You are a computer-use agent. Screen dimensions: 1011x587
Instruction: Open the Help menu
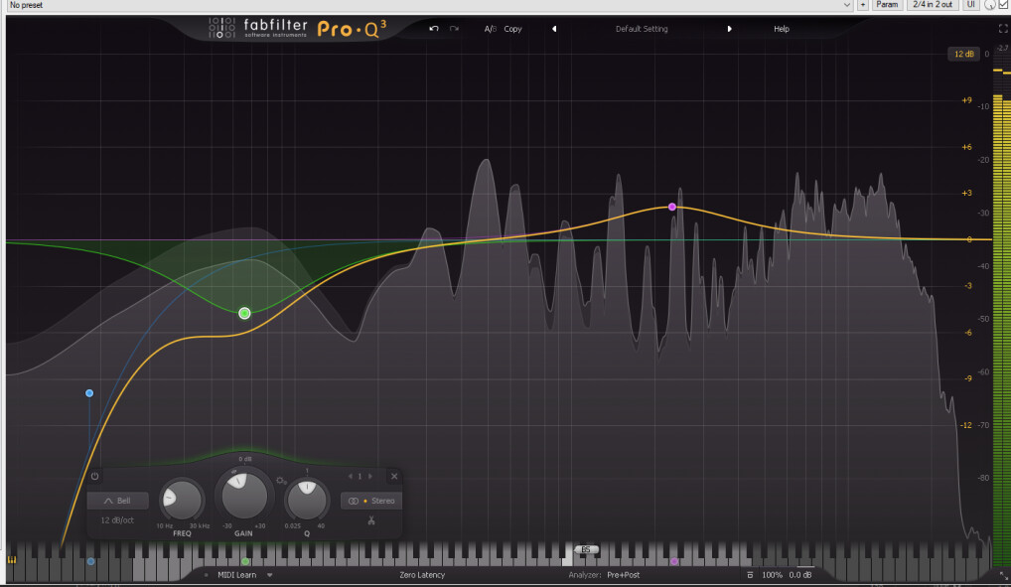click(782, 29)
